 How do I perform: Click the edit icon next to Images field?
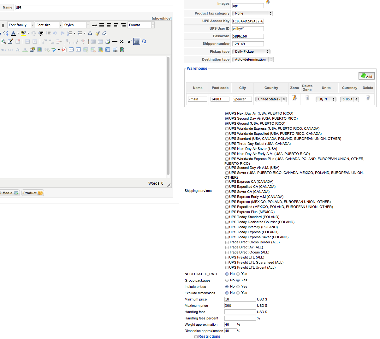267,2
